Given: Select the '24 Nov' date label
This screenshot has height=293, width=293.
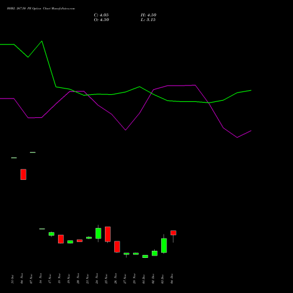Looking at the screenshot, I should [x=97, y=278].
